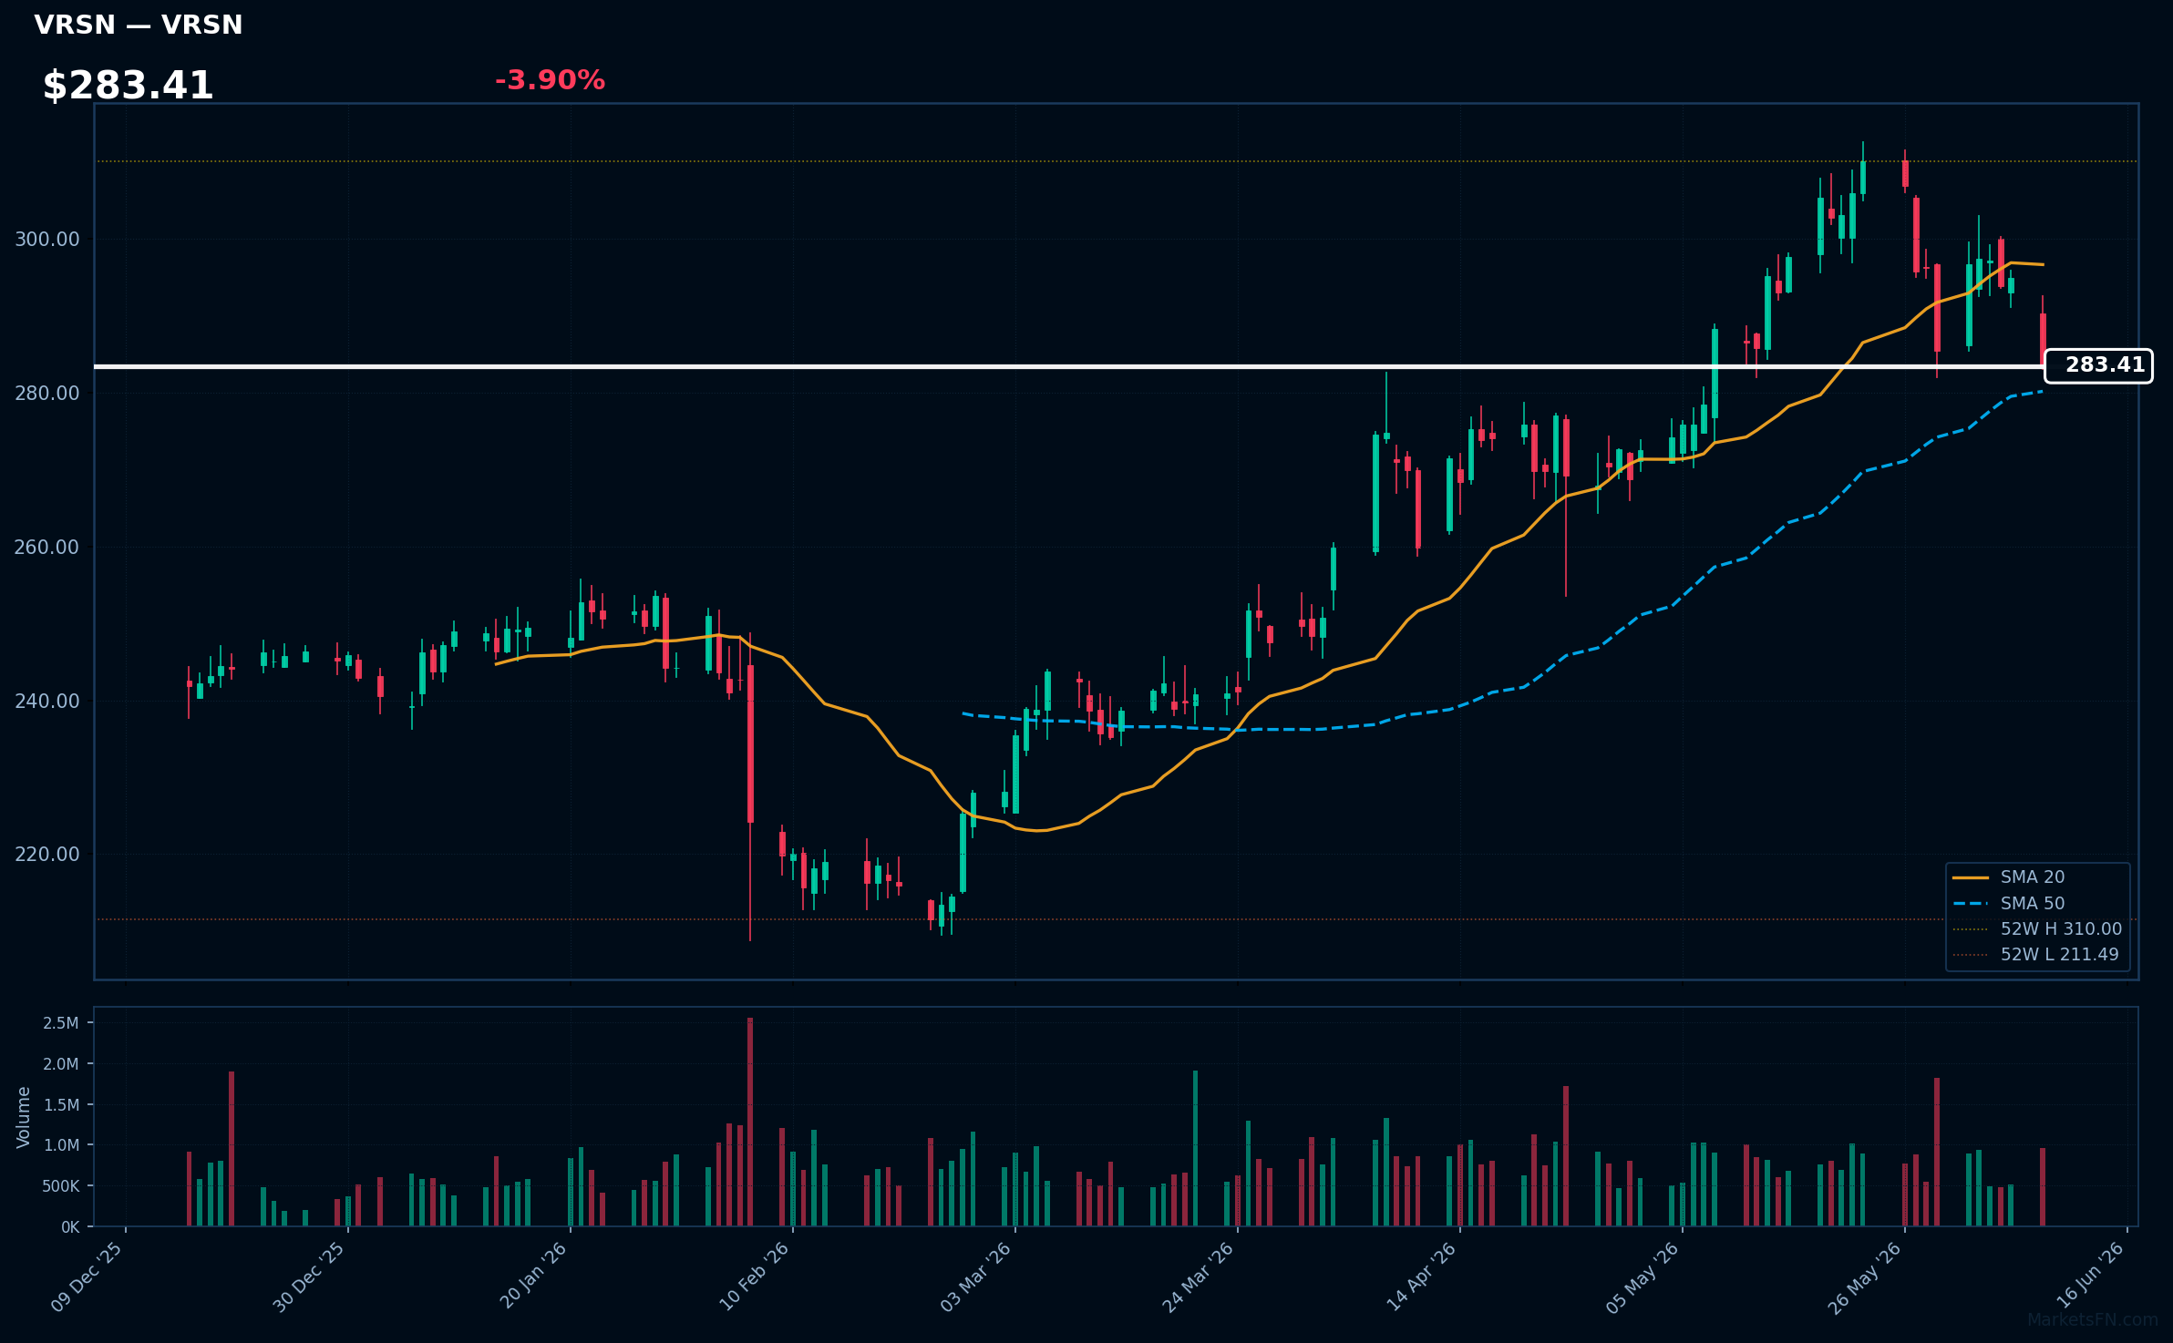This screenshot has width=2173, height=1343.
Task: Click the 16 Jun '26 date label
Action: [2090, 1276]
